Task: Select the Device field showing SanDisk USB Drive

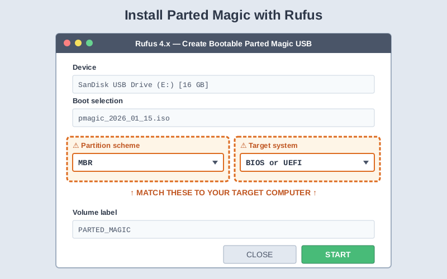Action: [x=223, y=84]
